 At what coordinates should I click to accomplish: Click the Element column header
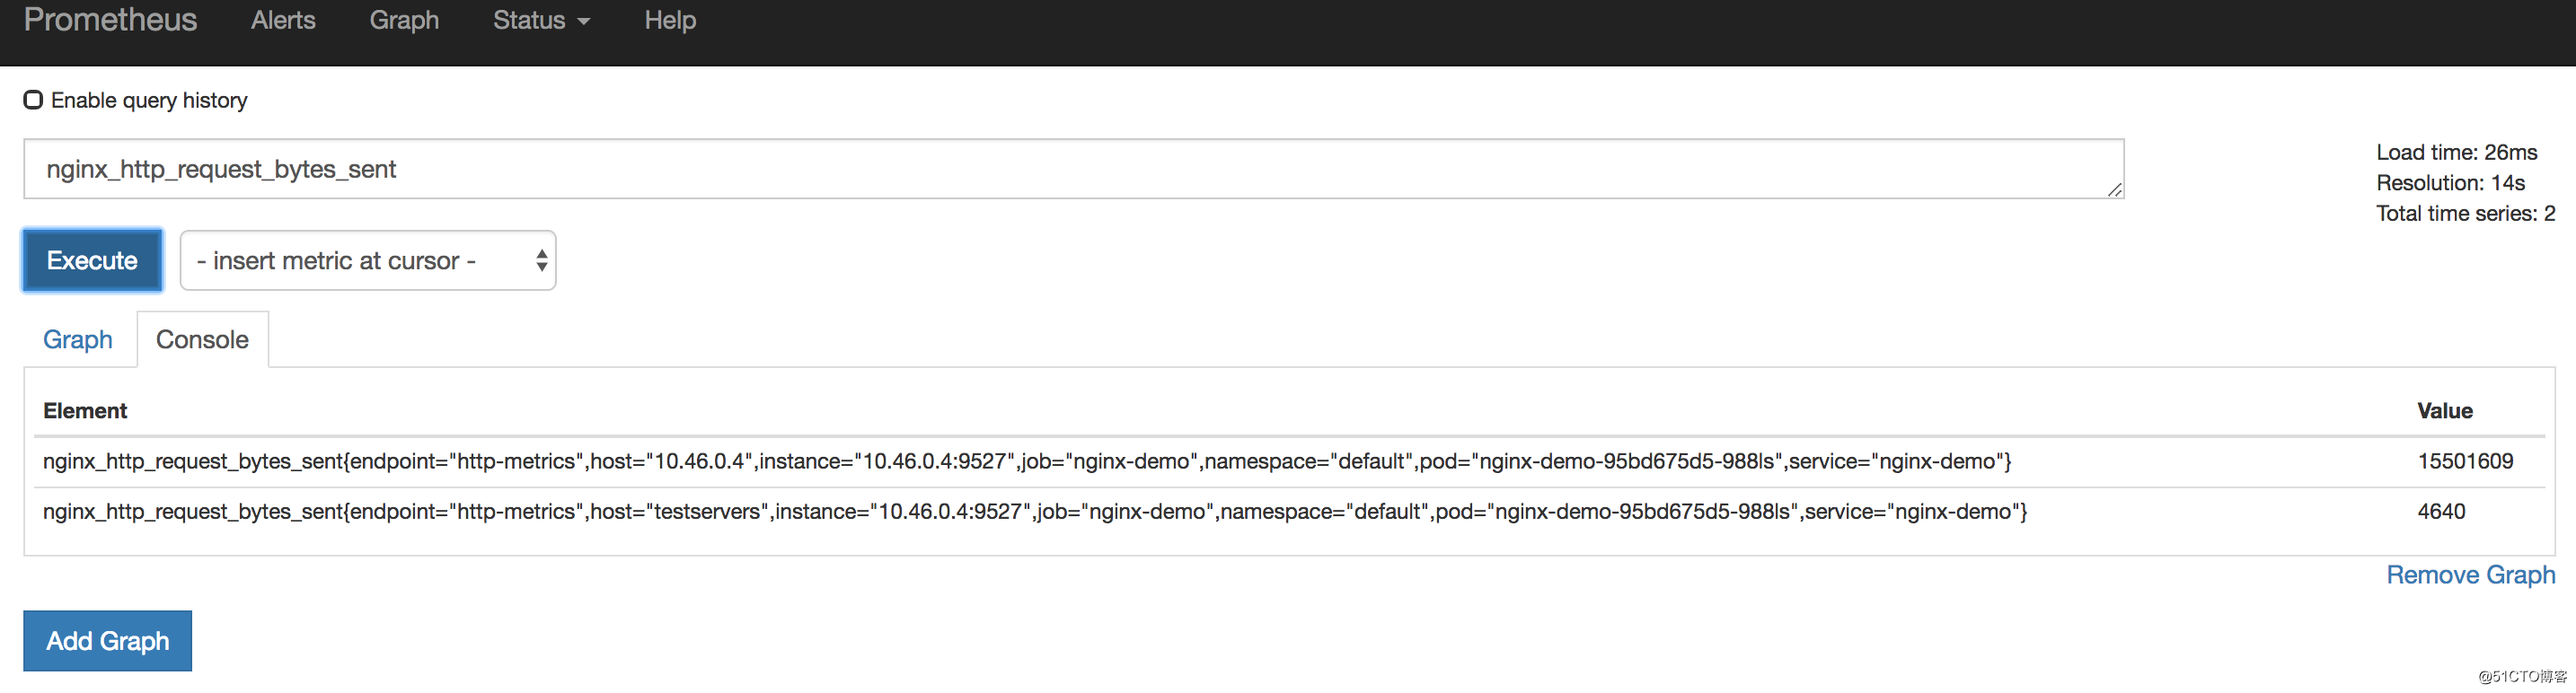85,411
